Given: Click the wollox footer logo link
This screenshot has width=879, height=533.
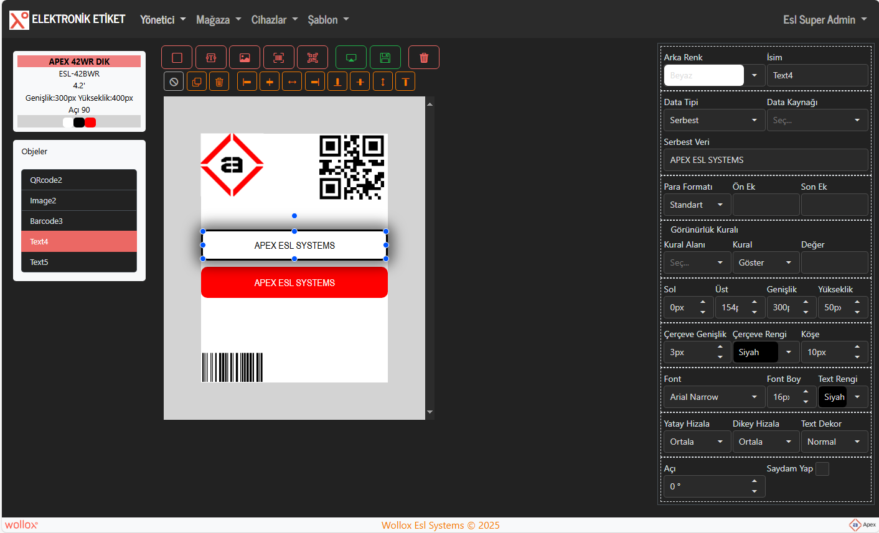Looking at the screenshot, I should [22, 525].
